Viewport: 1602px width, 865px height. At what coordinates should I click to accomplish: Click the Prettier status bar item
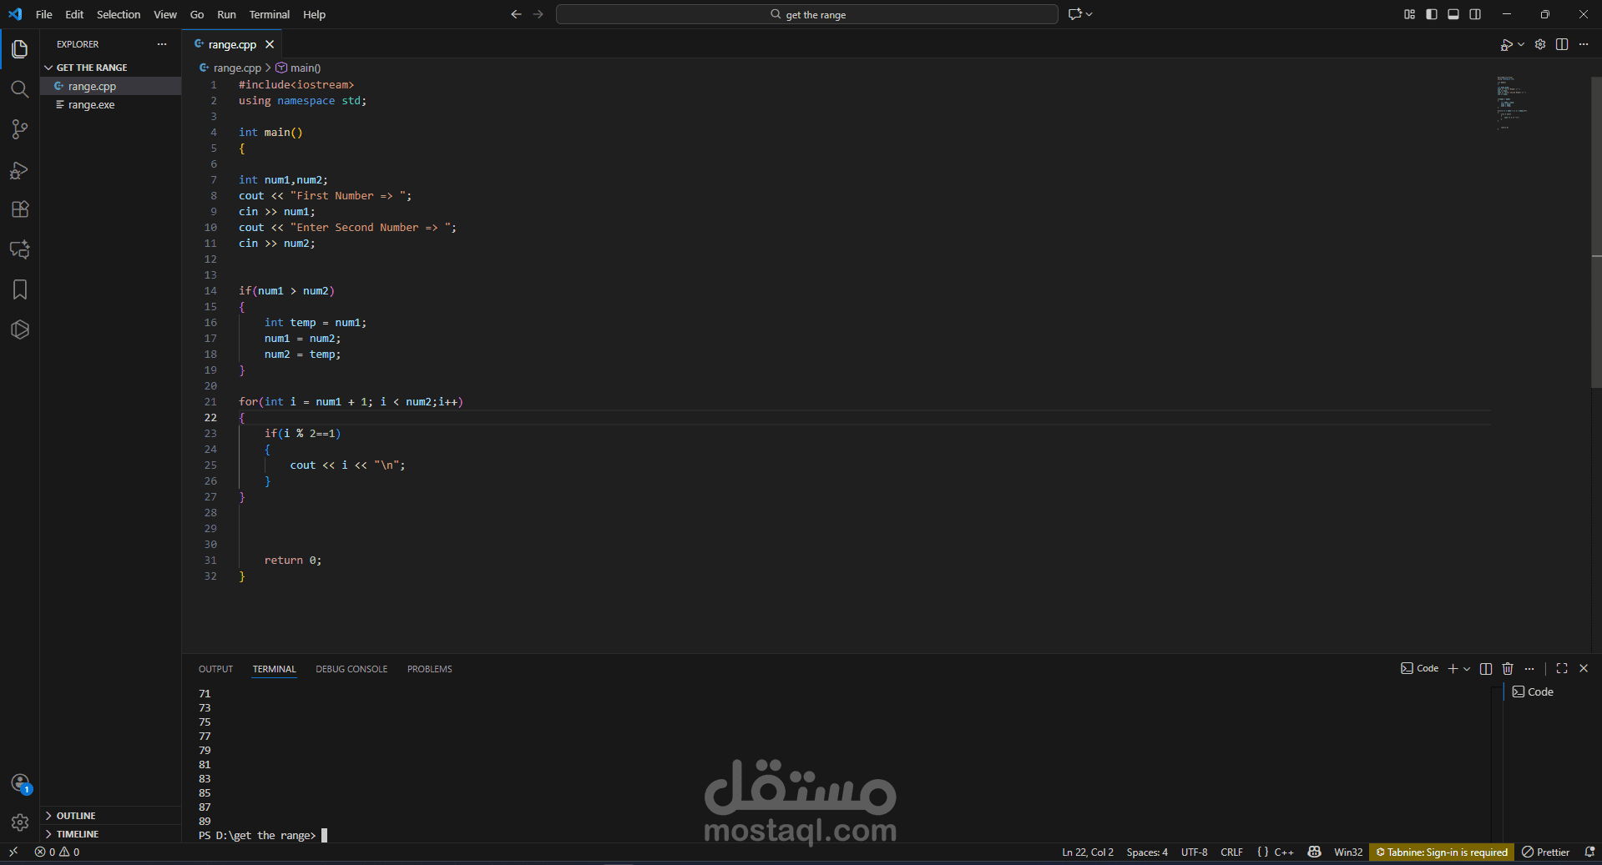pos(1546,852)
